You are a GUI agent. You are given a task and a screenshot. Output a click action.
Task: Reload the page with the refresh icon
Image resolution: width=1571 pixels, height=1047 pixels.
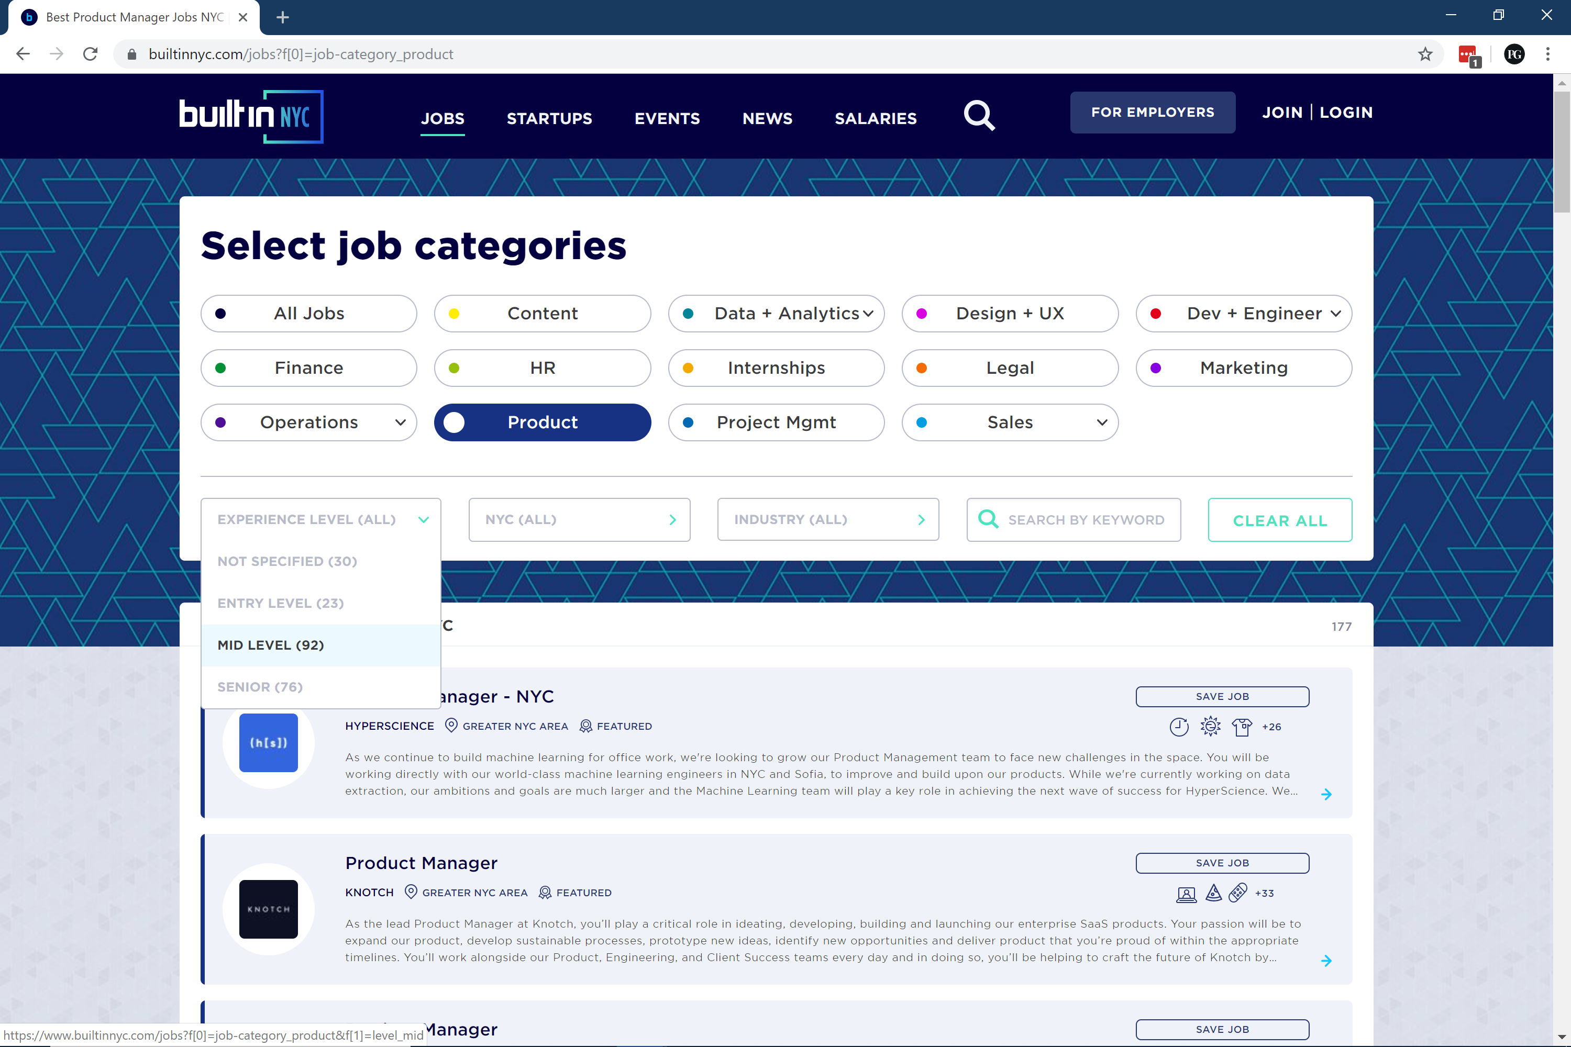(90, 54)
